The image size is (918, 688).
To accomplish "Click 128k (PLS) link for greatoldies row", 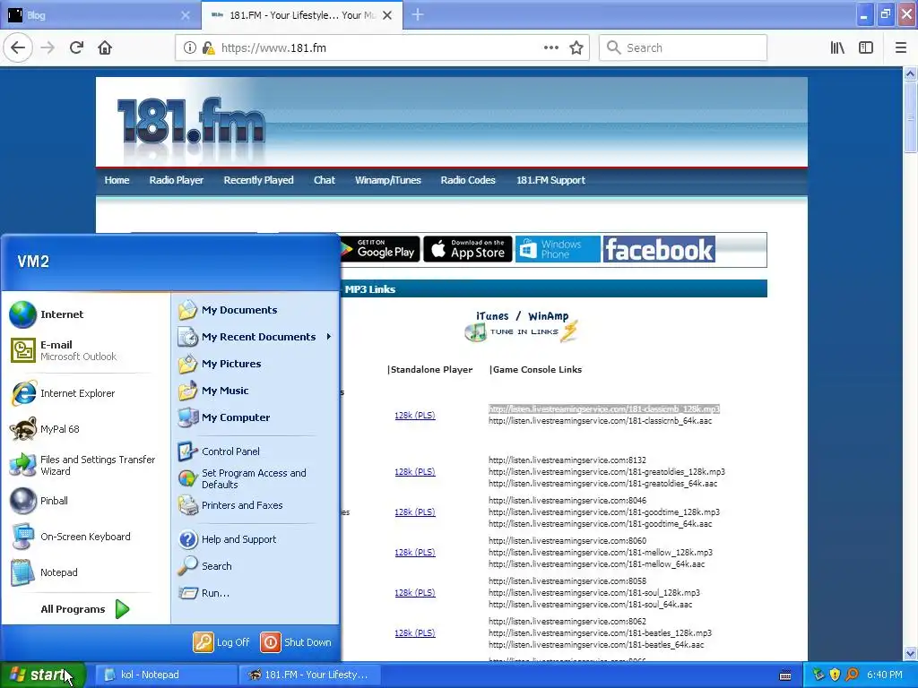I will pyautogui.click(x=414, y=471).
